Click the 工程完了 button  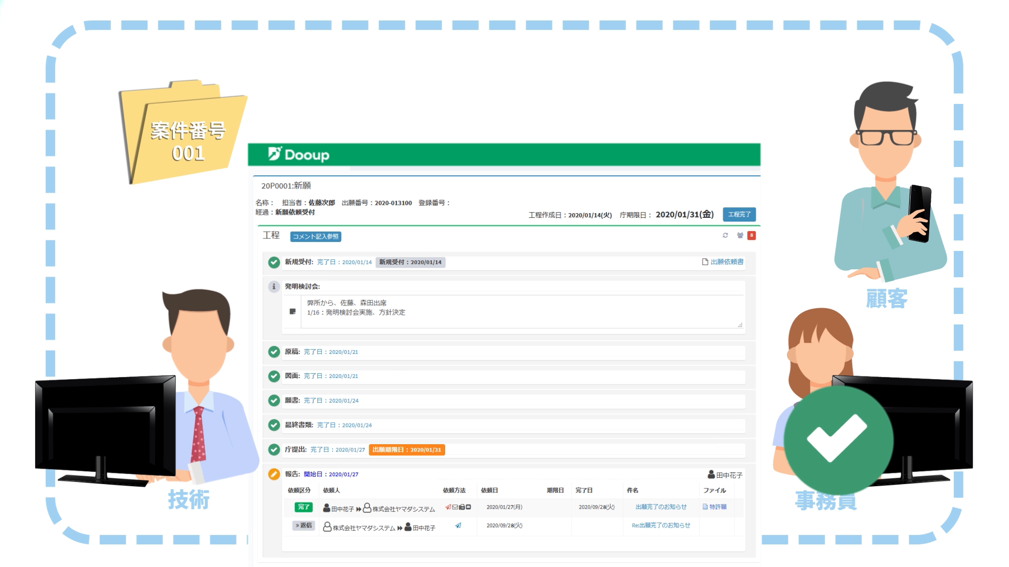click(x=739, y=214)
